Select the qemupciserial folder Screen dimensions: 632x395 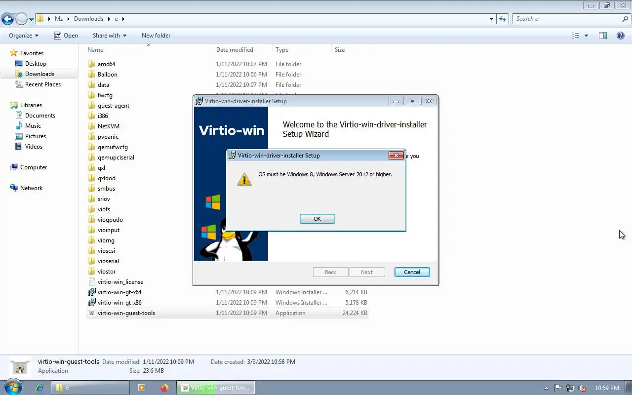pyautogui.click(x=116, y=158)
